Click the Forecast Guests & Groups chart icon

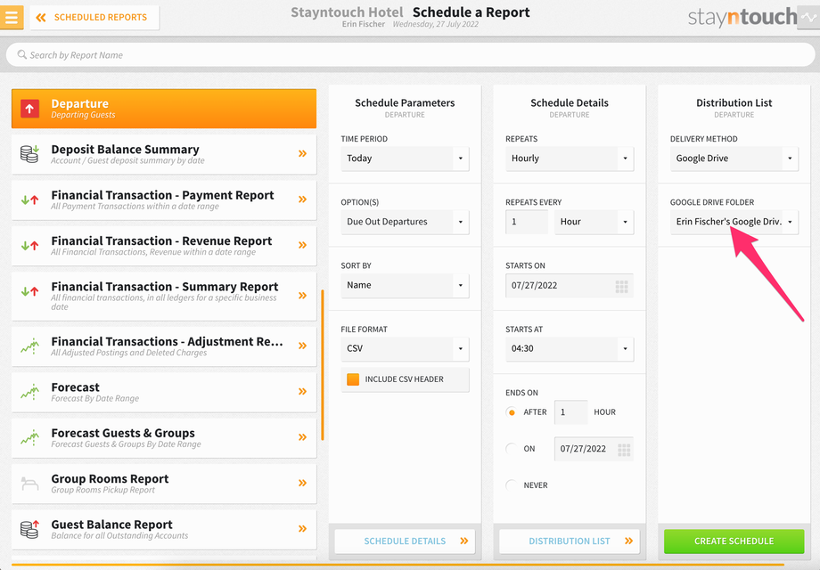(x=29, y=438)
